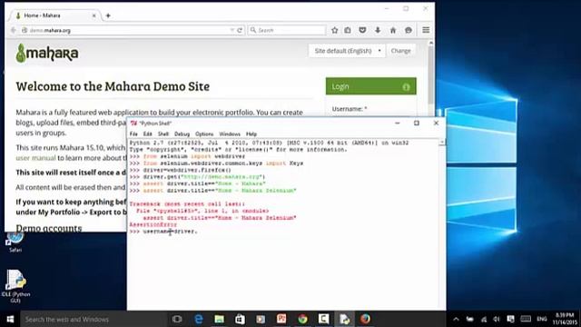This screenshot has width=581, height=327.
Task: Open the Windows menu in Python Shell
Action: pyautogui.click(x=230, y=134)
